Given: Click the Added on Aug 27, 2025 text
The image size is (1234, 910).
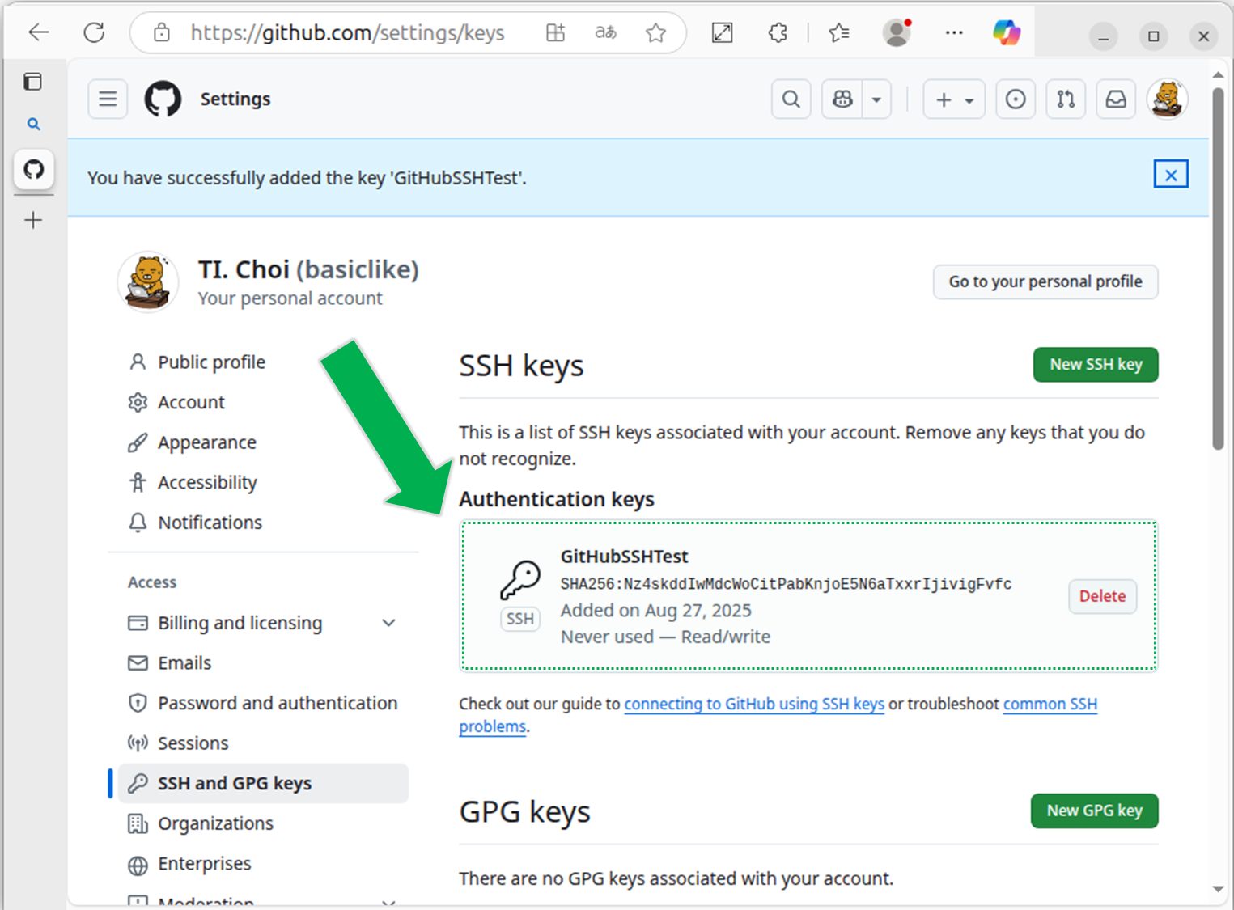Looking at the screenshot, I should 655,610.
